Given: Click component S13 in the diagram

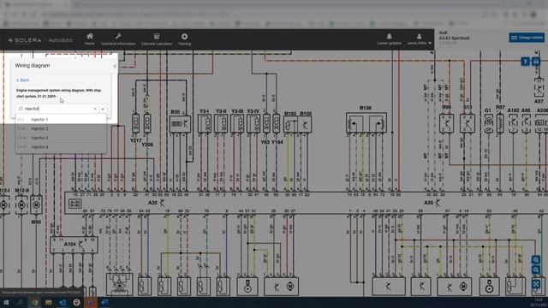Looking at the screenshot, I should (468, 123).
